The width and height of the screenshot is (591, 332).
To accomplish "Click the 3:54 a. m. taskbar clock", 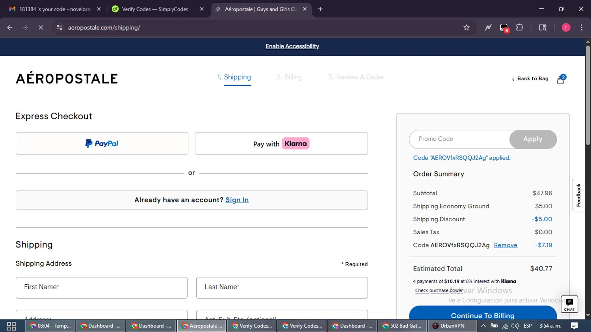I will click(550, 326).
